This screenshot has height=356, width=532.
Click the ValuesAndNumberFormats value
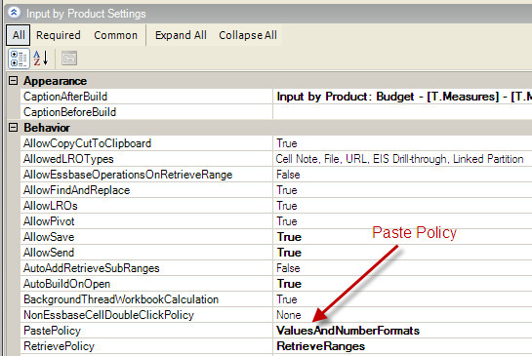pos(402,331)
